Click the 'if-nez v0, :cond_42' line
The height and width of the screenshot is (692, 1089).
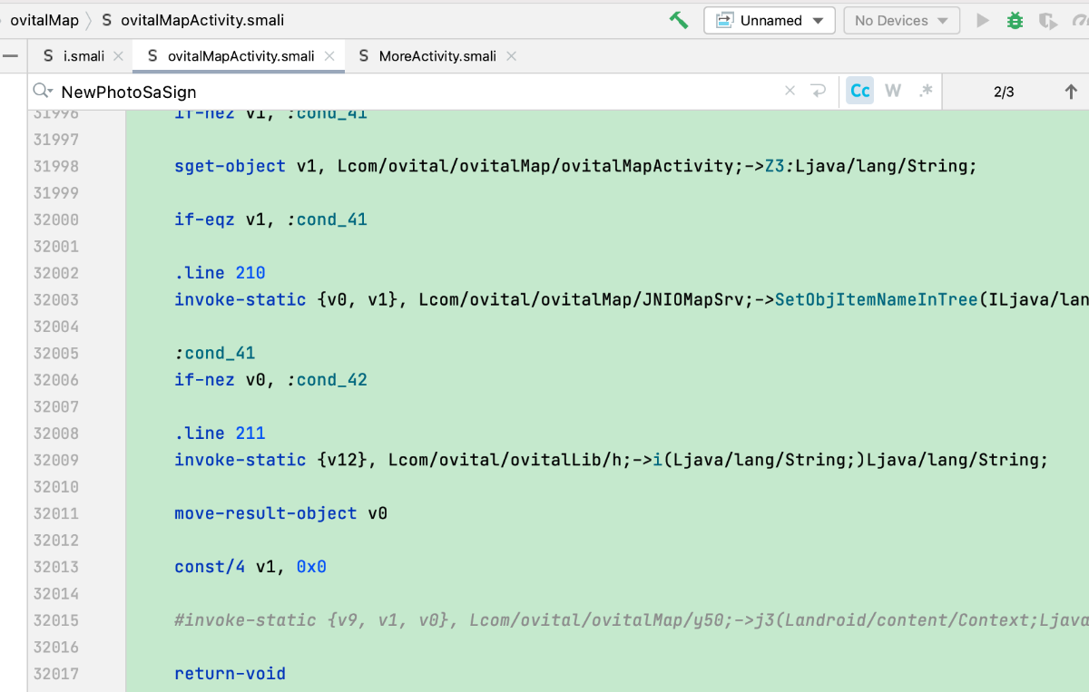point(270,380)
